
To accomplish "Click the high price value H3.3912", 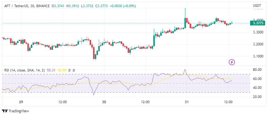I will [73, 6].
